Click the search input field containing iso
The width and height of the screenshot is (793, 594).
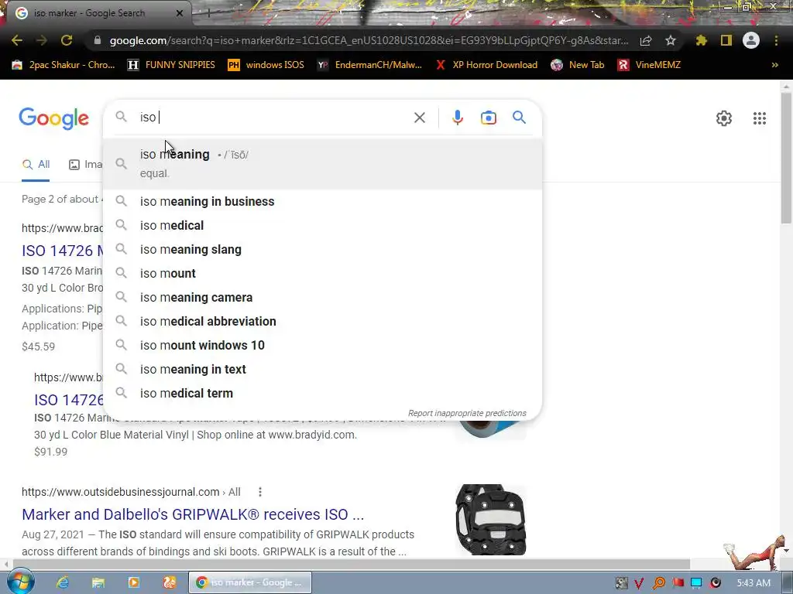click(273, 118)
